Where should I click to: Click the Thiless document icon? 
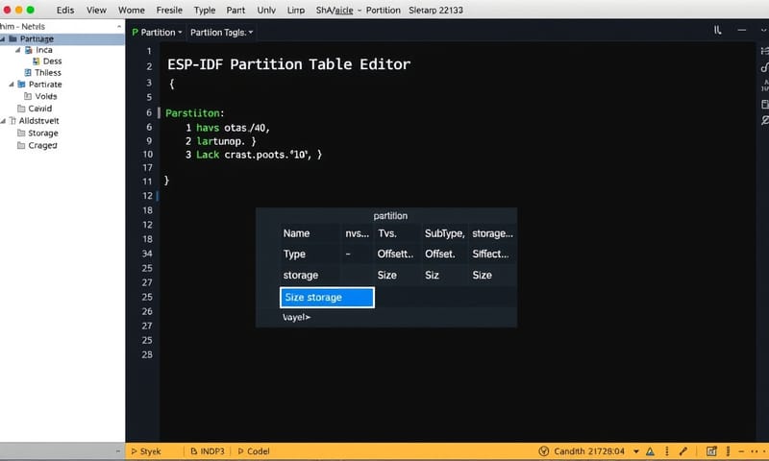click(x=28, y=72)
